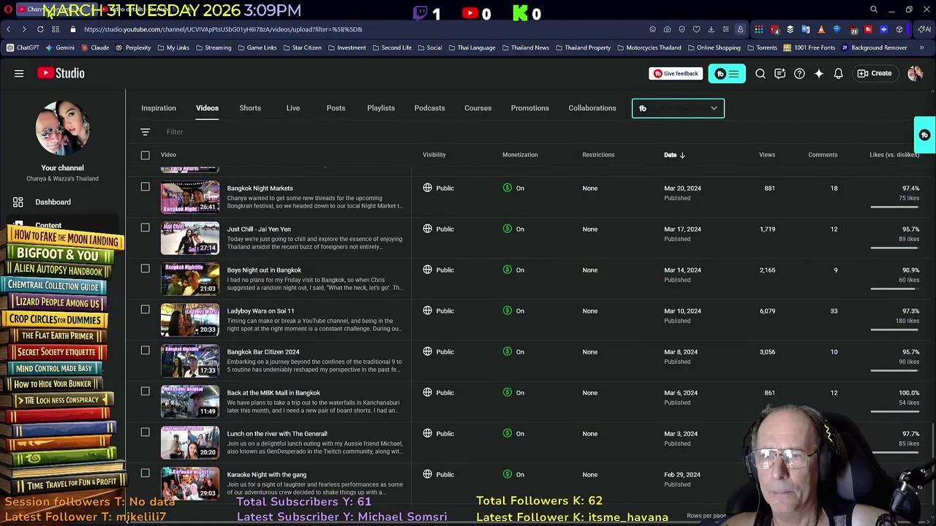
Task: Open the account avatar menu
Action: click(x=915, y=73)
